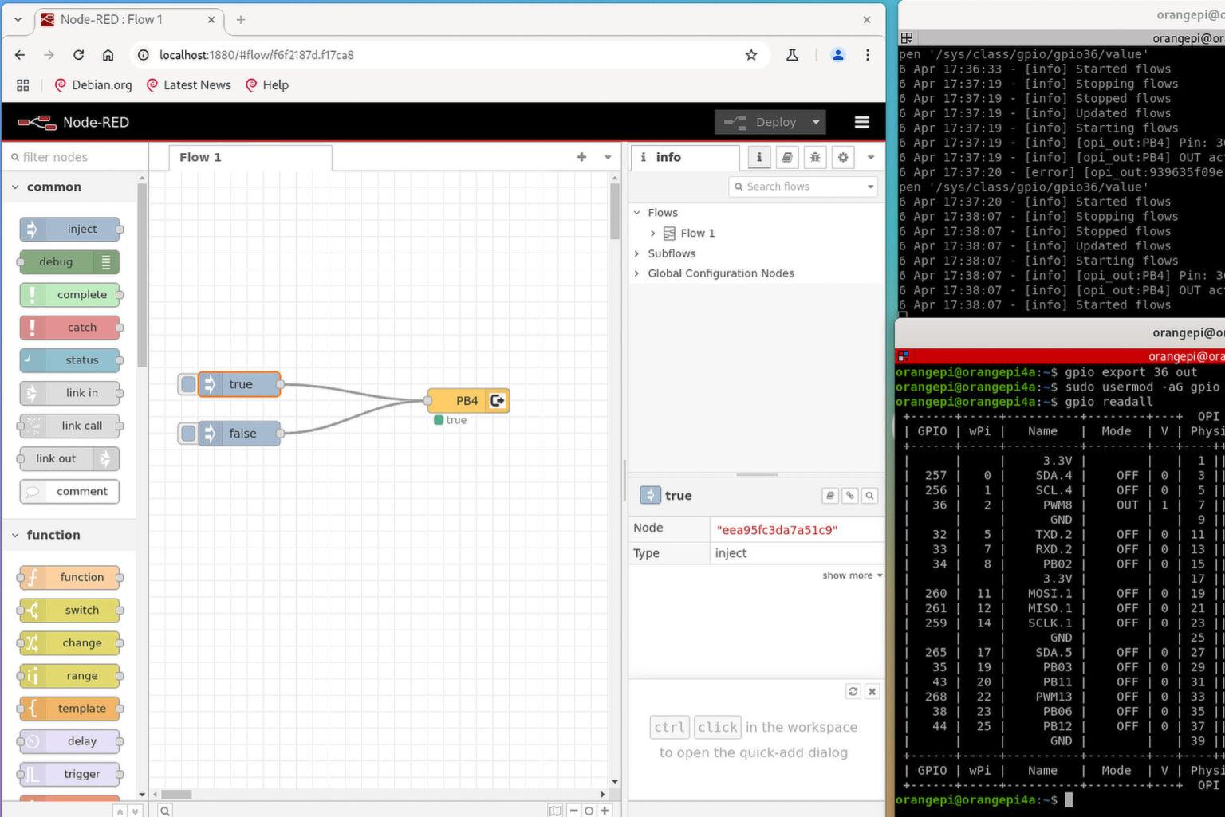Add a new flow tab with plus

pos(581,157)
